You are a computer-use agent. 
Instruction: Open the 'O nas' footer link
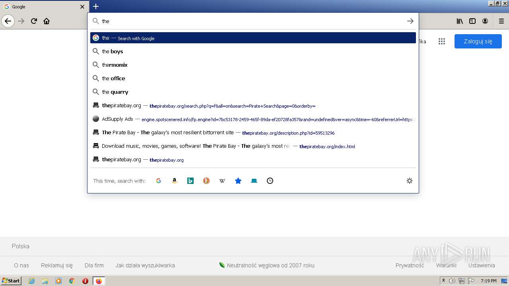click(21, 265)
